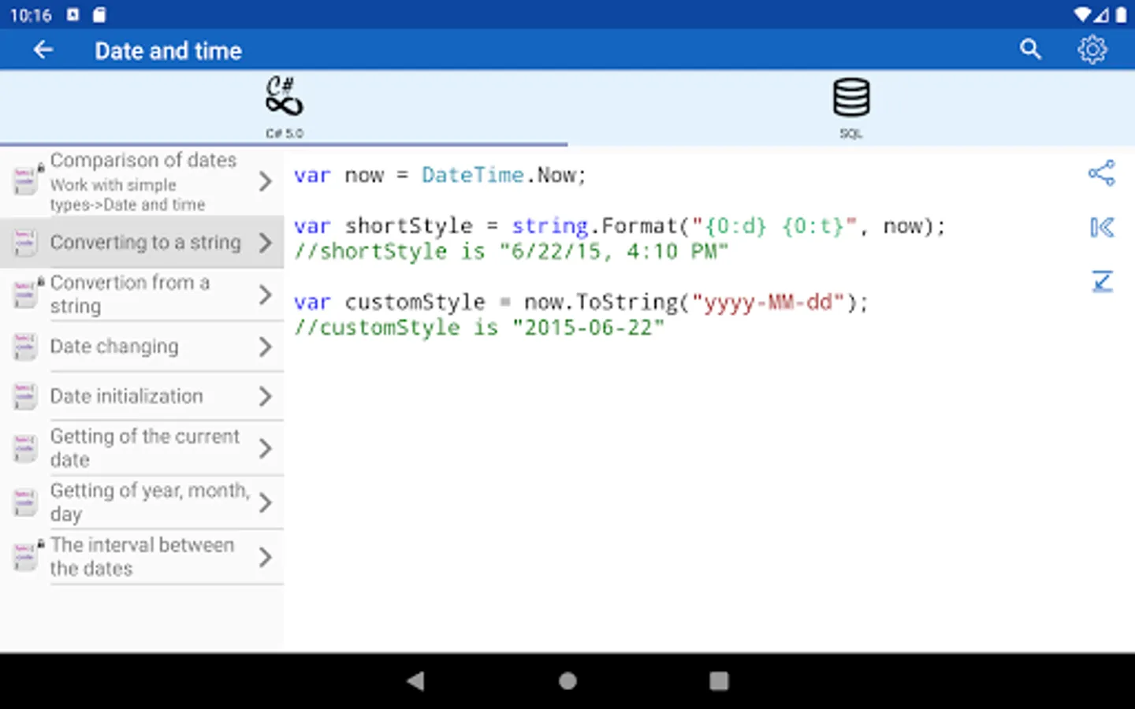This screenshot has width=1135, height=709.
Task: Expand chevron beside 'Date initialization'
Action: pyautogui.click(x=265, y=396)
